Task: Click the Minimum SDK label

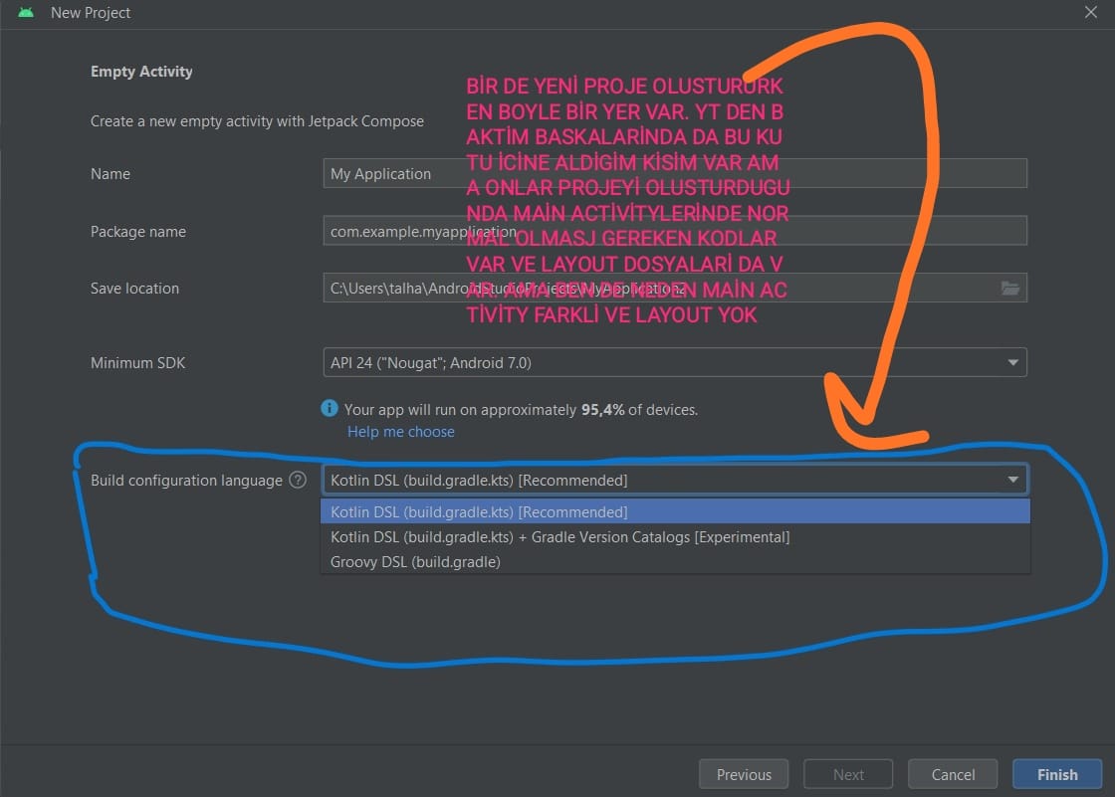Action: [x=138, y=362]
